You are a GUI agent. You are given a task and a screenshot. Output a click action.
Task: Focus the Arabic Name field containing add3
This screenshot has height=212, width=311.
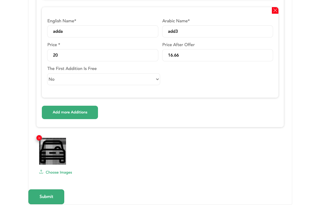coord(217,31)
